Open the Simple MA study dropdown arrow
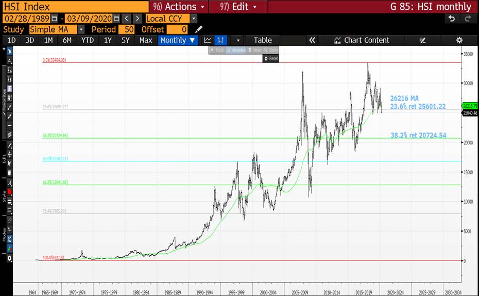The height and width of the screenshot is (296, 479). [81, 30]
